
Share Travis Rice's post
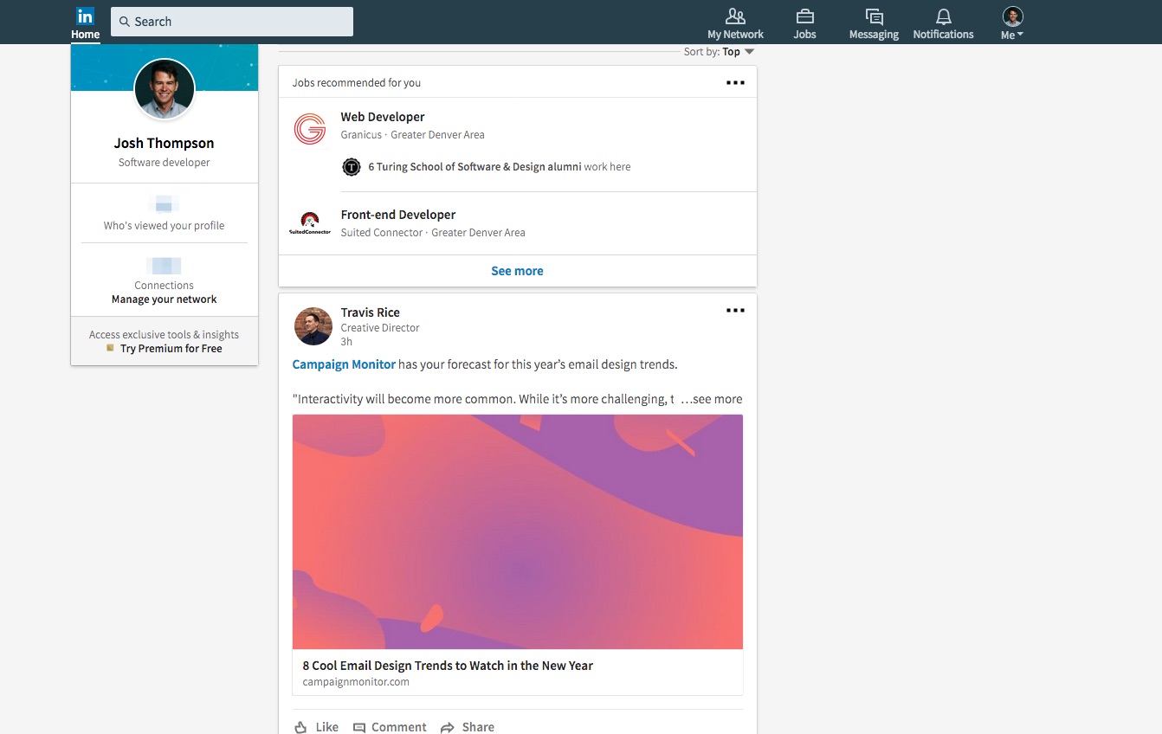468,727
